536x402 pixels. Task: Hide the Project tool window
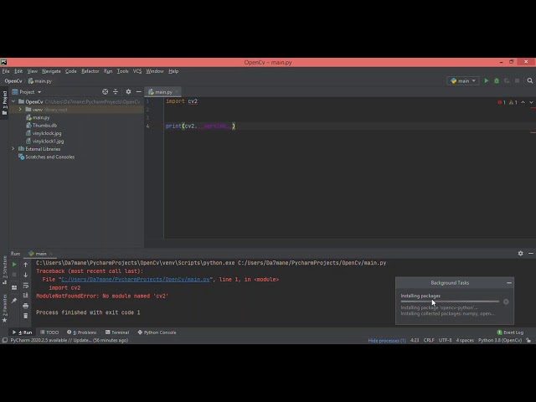click(x=138, y=91)
